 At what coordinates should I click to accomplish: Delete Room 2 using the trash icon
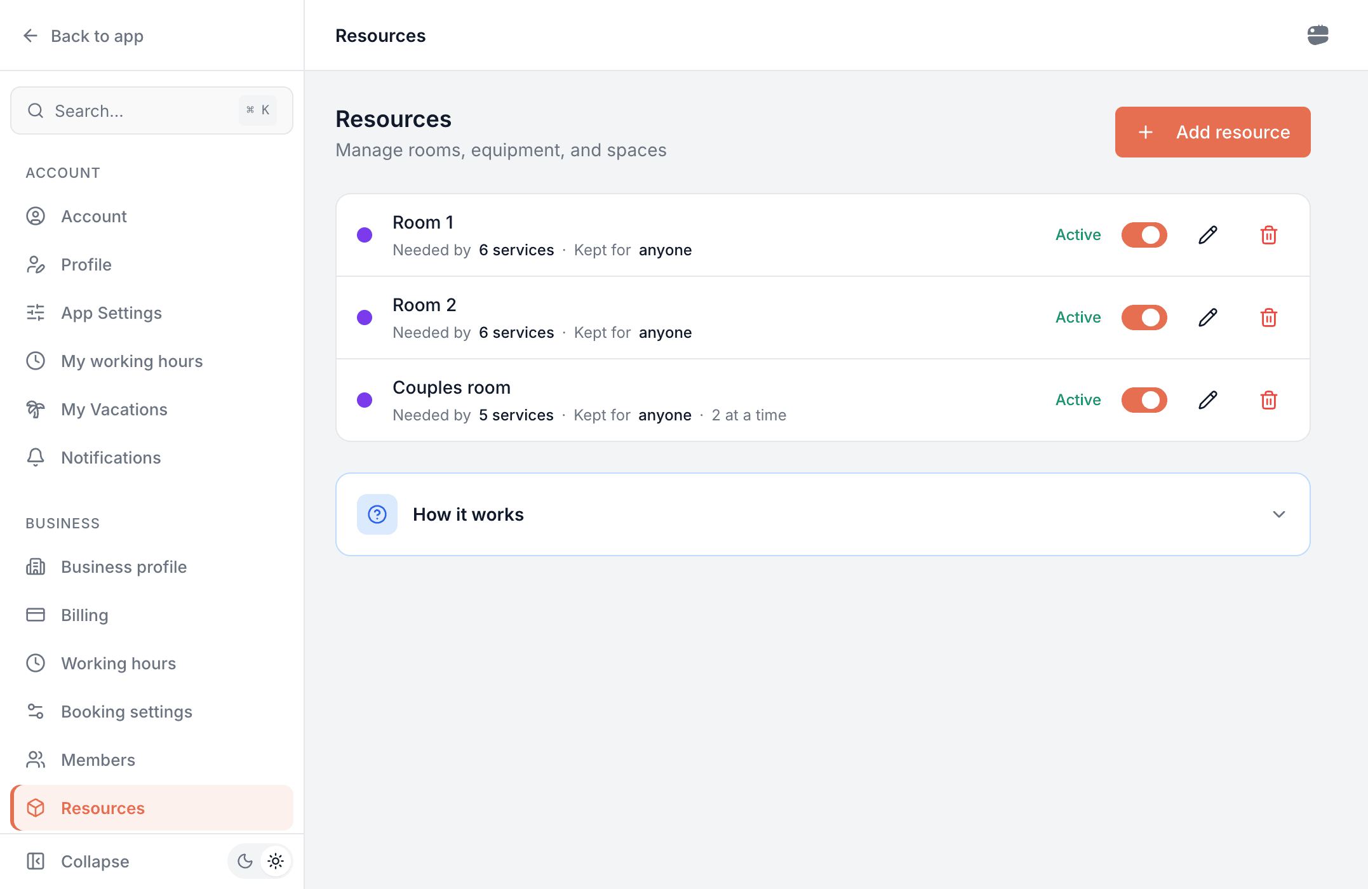[1268, 317]
